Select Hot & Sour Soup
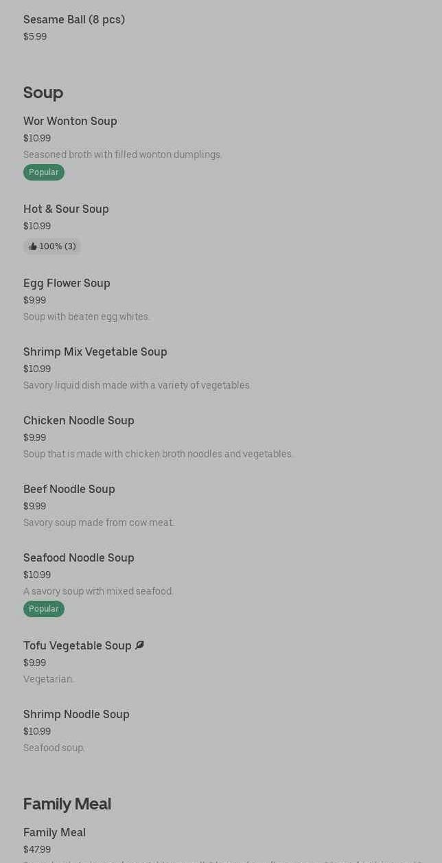Screen dimensions: 442x863 [66, 209]
